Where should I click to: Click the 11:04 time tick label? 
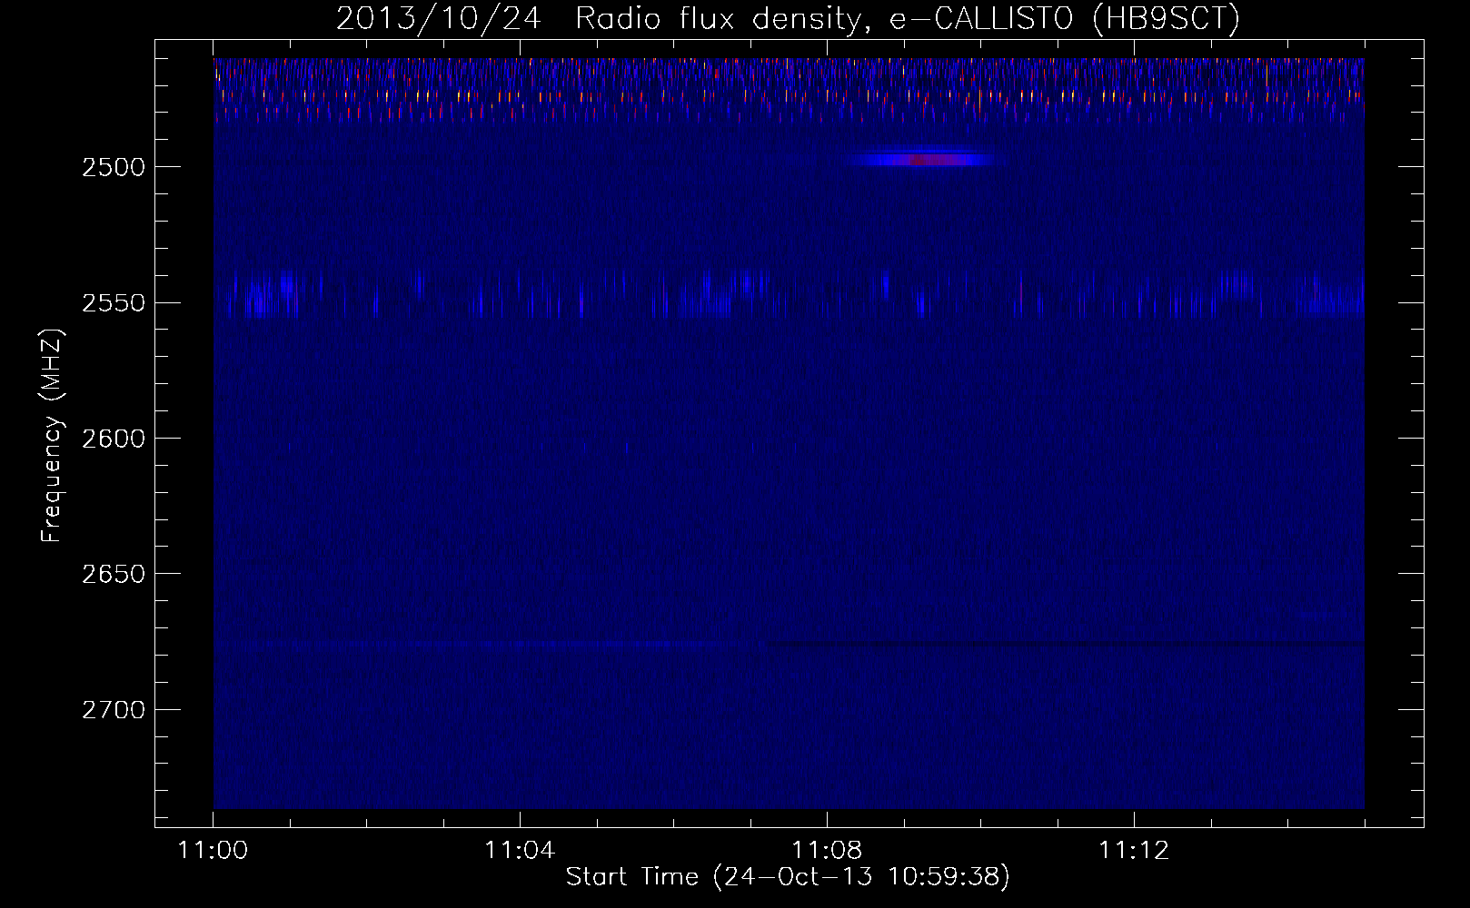point(520,851)
